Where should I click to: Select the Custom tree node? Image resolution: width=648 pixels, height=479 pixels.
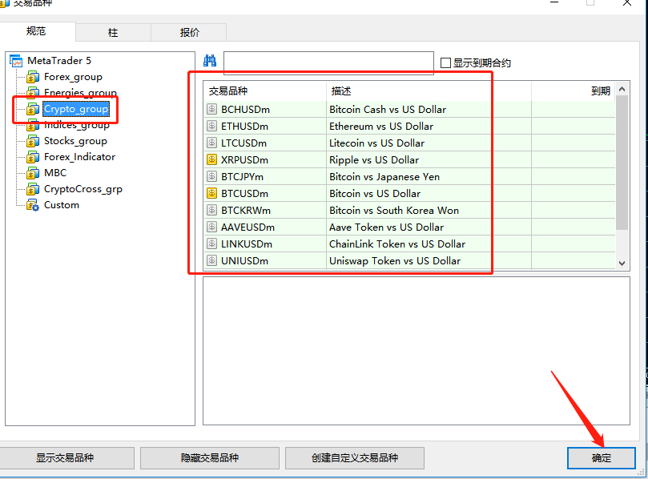coord(62,205)
